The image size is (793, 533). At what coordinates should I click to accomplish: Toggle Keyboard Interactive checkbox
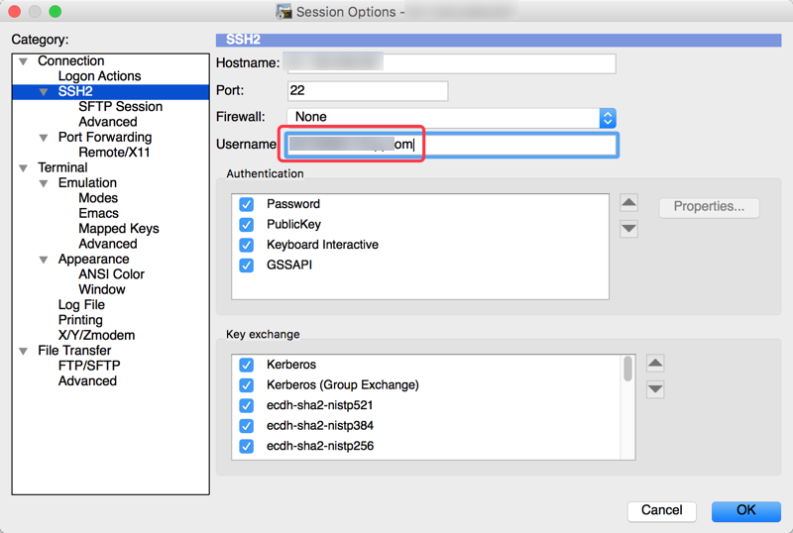(247, 245)
